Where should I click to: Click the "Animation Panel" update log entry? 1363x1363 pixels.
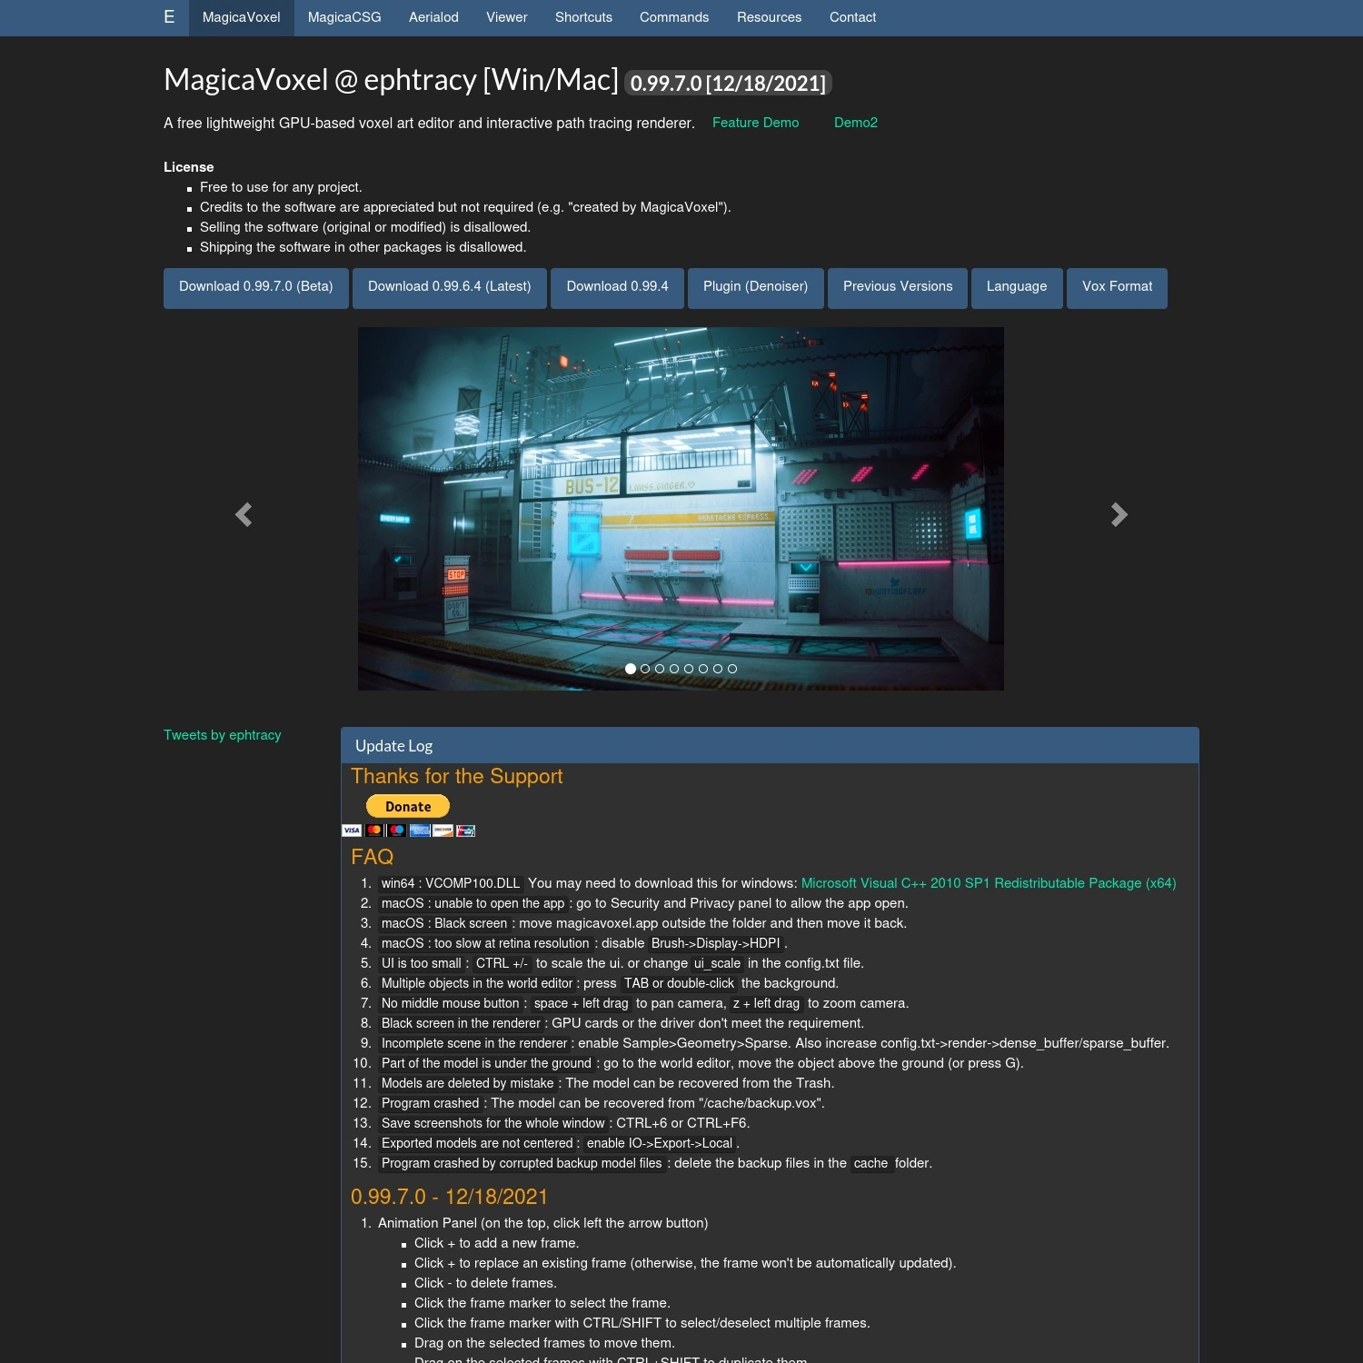[x=543, y=1223]
